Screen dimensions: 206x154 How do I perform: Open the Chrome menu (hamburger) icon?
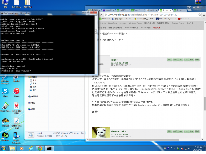coord(204,15)
